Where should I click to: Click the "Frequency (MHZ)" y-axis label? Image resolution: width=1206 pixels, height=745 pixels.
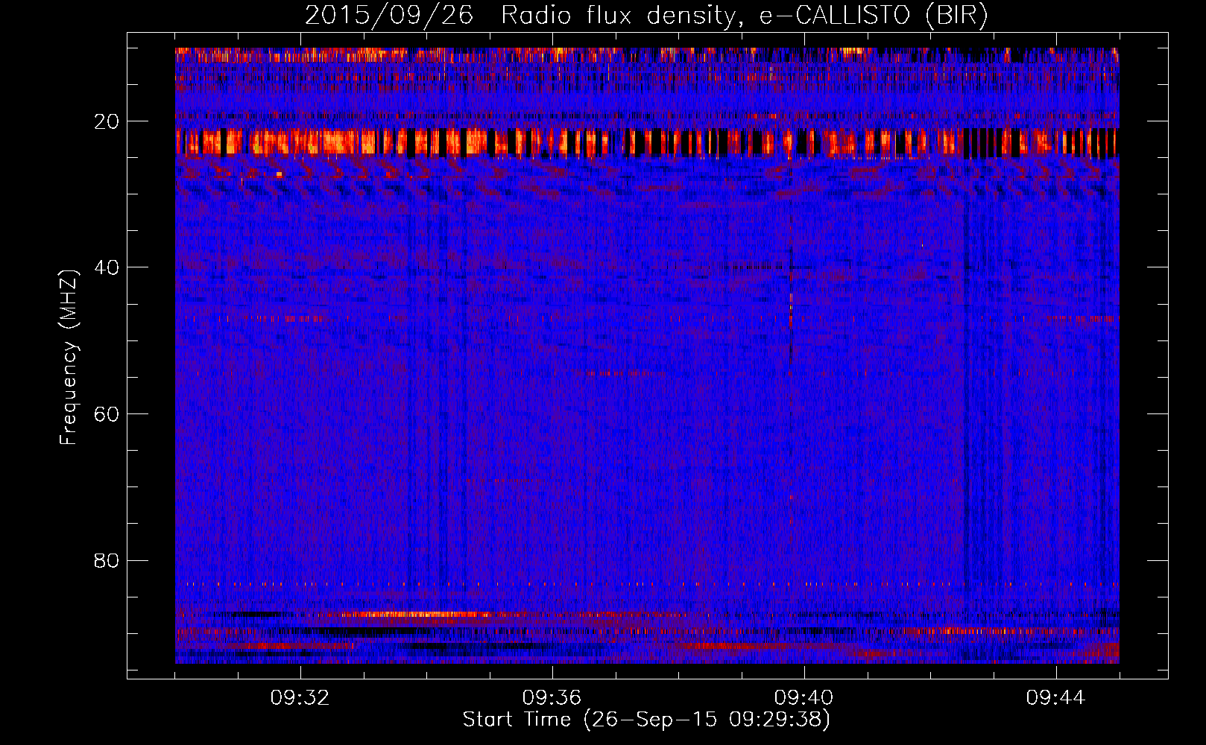tap(69, 357)
